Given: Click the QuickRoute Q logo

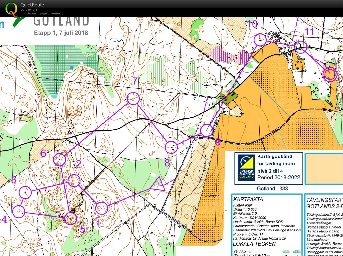Looking at the screenshot, I should point(11,9).
